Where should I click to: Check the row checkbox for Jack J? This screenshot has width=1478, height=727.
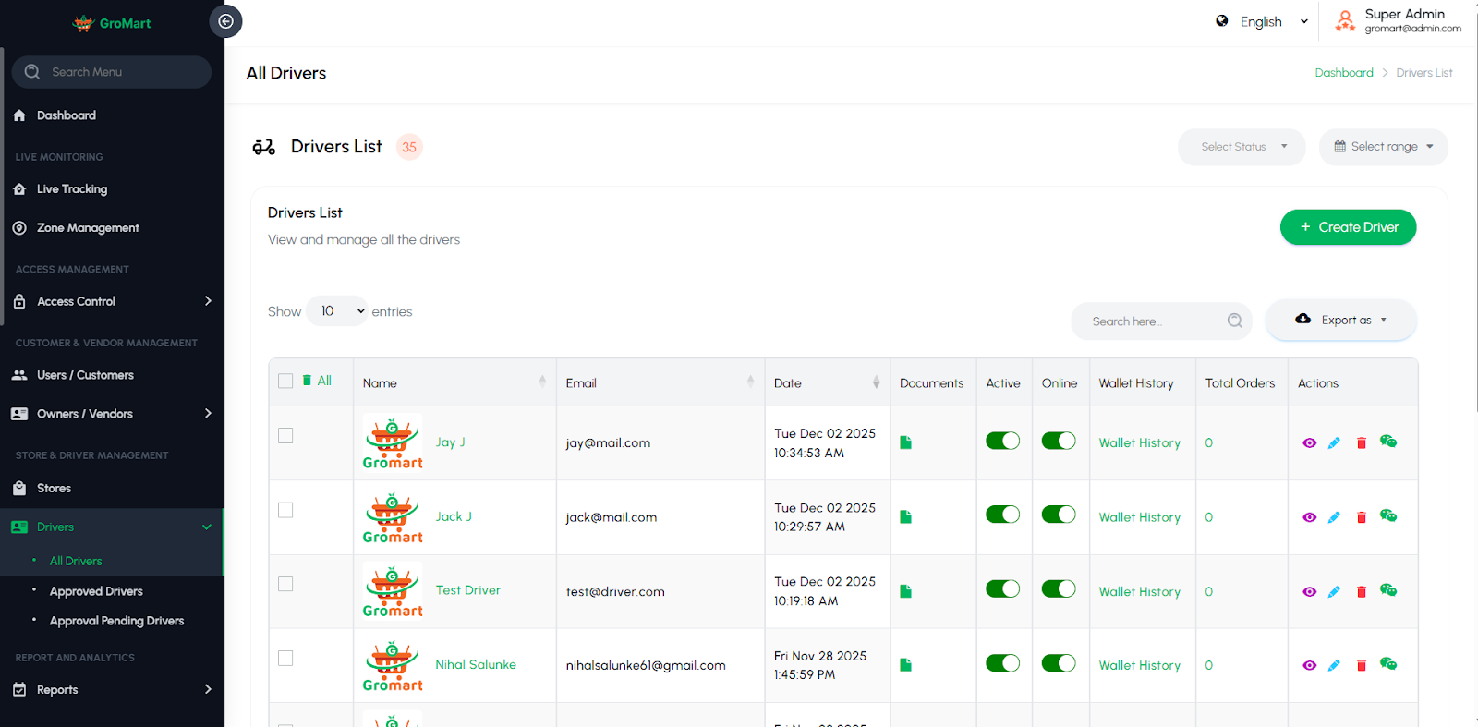tap(285, 510)
